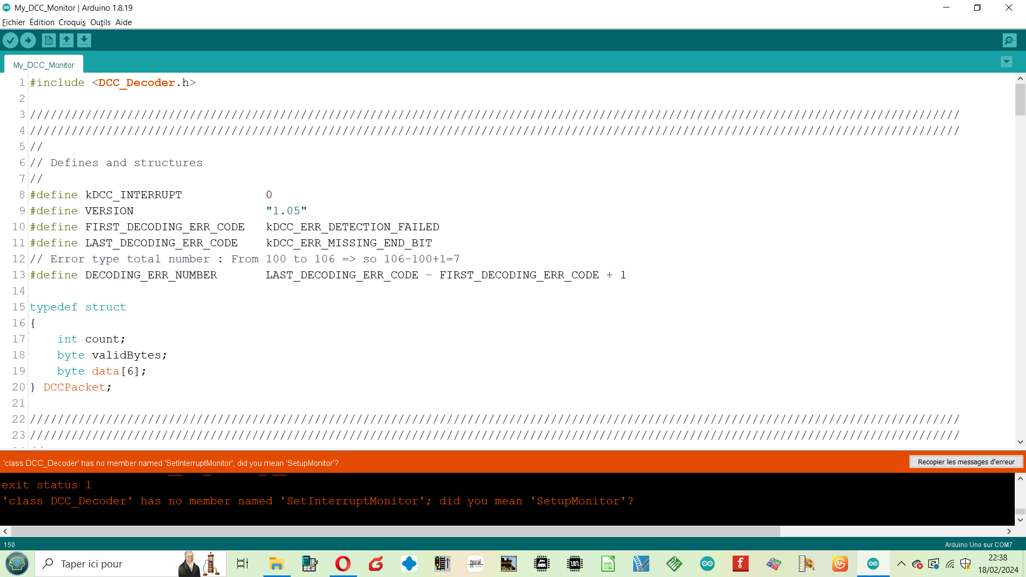Open the Fichier menu
This screenshot has height=577, width=1026.
(x=13, y=22)
